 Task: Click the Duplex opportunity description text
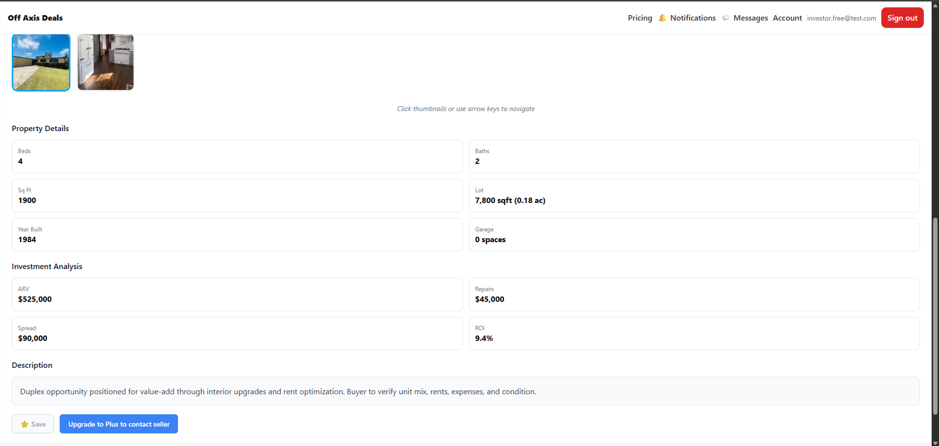coord(278,392)
